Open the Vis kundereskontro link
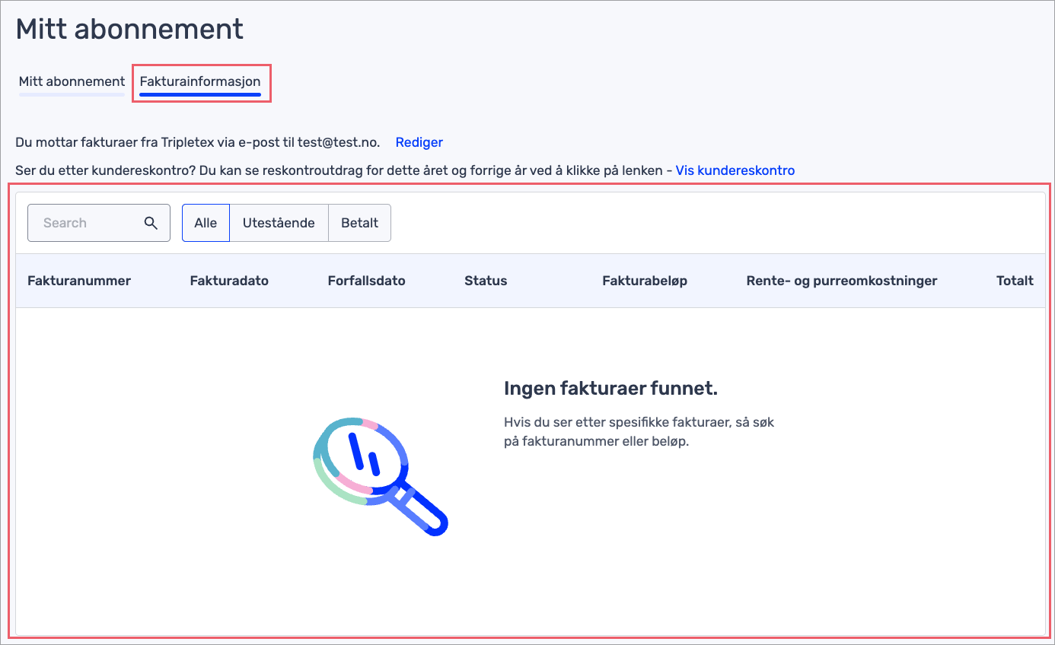Screen dimensions: 1055x645 tap(735, 170)
